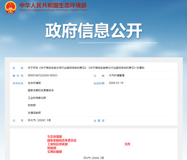187x160 pixels.
Task: Click document number 环大气〔2024〕5号 in table
Action: (39, 120)
